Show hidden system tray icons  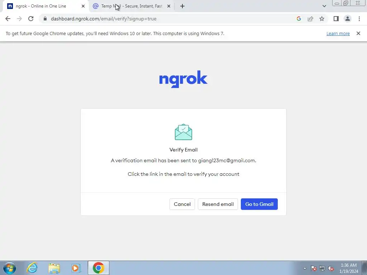pos(305,268)
